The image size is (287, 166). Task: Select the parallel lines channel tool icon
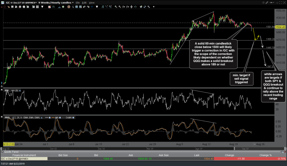click(x=110, y=7)
